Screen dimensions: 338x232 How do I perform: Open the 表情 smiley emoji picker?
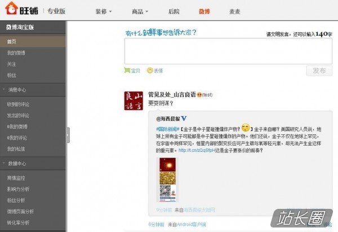[x=150, y=71]
